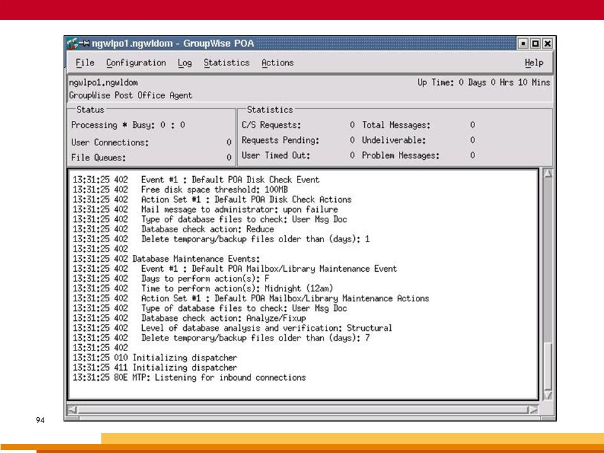
Task: Minimize the GroupWise POA window
Action: click(522, 43)
